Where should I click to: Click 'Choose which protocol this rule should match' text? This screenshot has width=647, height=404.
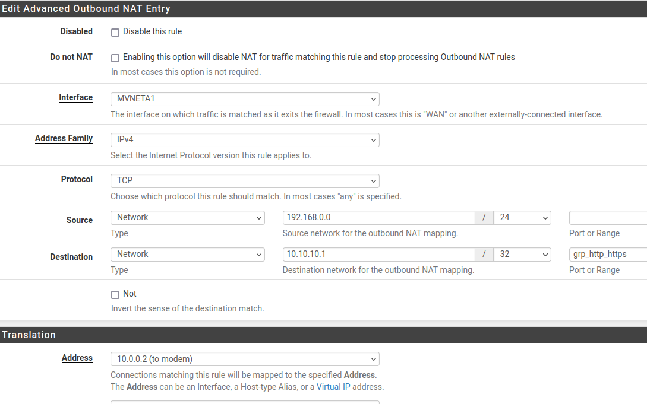click(256, 196)
